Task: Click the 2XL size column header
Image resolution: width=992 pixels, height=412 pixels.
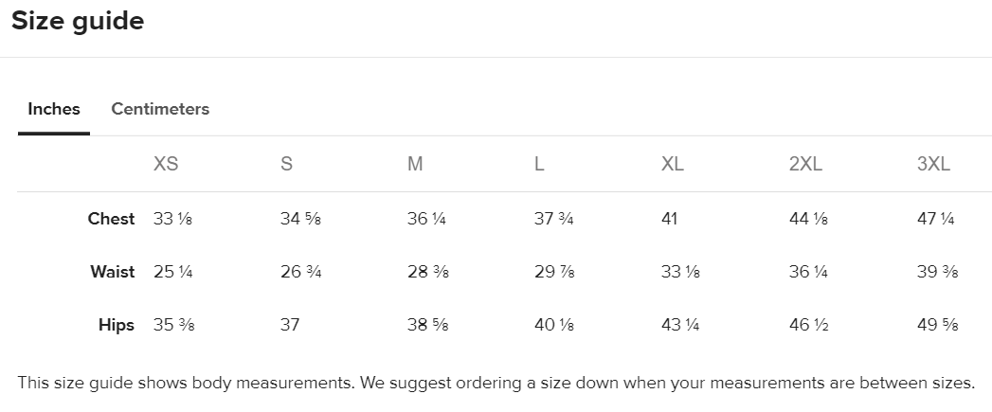Action: pyautogui.click(x=805, y=164)
